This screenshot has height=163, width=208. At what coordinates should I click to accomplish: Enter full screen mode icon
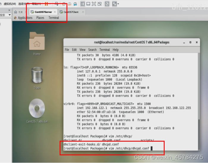point(94,4)
